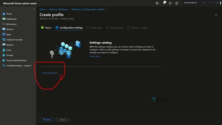Click the Devices icon in sidebar
Screen dimensions: 222x125
[4, 29]
